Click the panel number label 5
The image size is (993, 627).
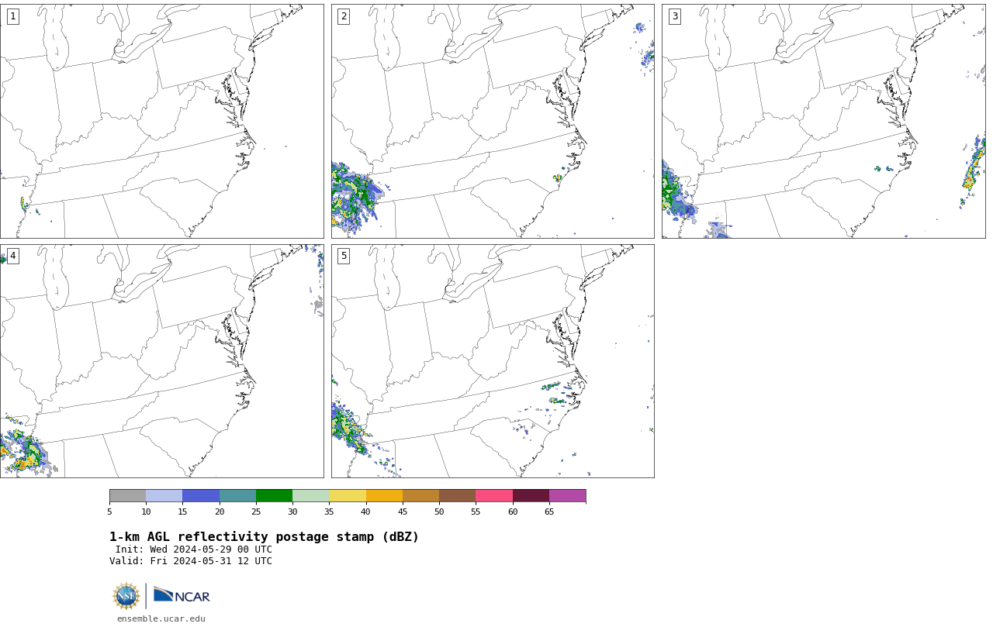point(344,256)
